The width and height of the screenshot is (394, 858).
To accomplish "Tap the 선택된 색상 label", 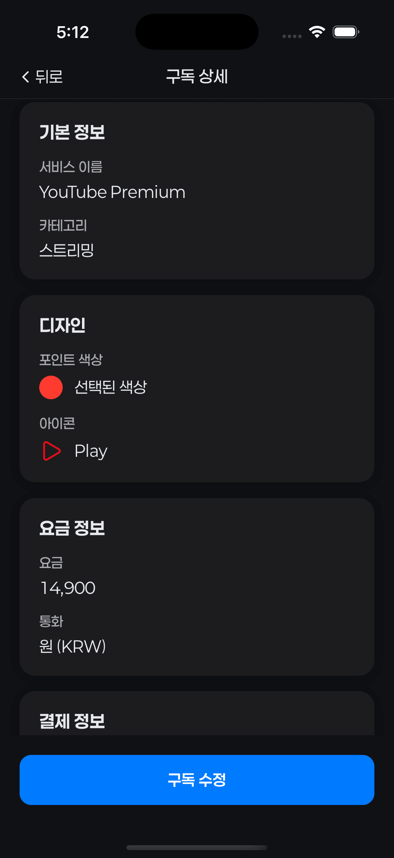I will [x=111, y=387].
